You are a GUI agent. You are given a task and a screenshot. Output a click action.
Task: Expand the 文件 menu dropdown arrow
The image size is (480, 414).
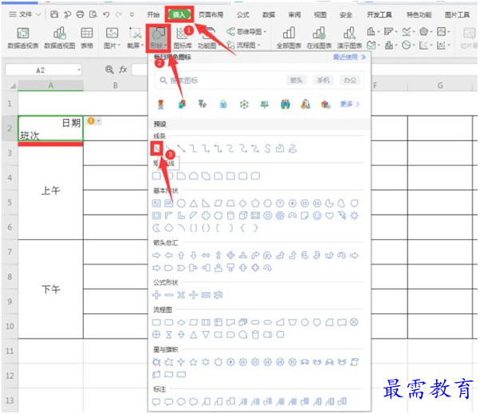(x=38, y=14)
